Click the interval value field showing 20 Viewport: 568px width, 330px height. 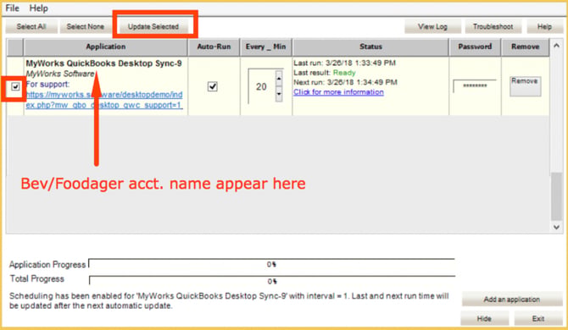click(x=262, y=87)
